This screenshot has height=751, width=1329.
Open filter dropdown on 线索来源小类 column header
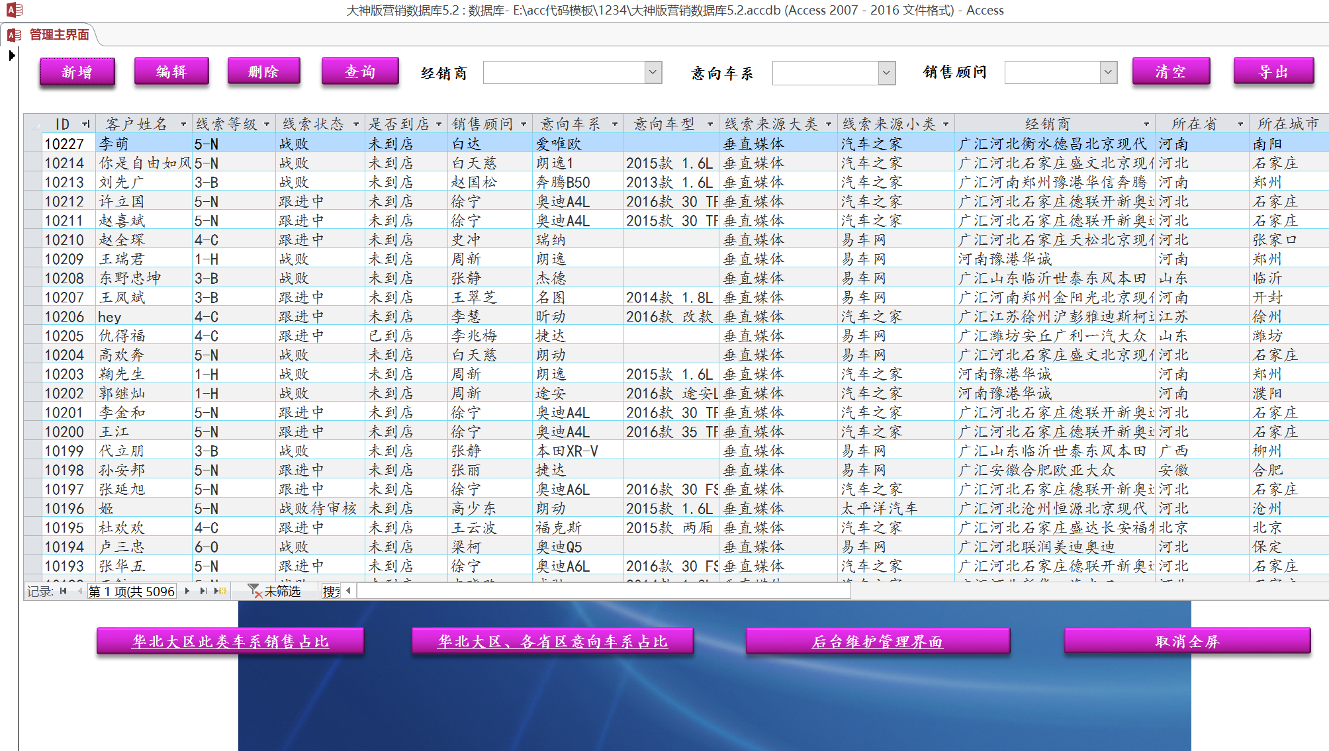click(946, 124)
